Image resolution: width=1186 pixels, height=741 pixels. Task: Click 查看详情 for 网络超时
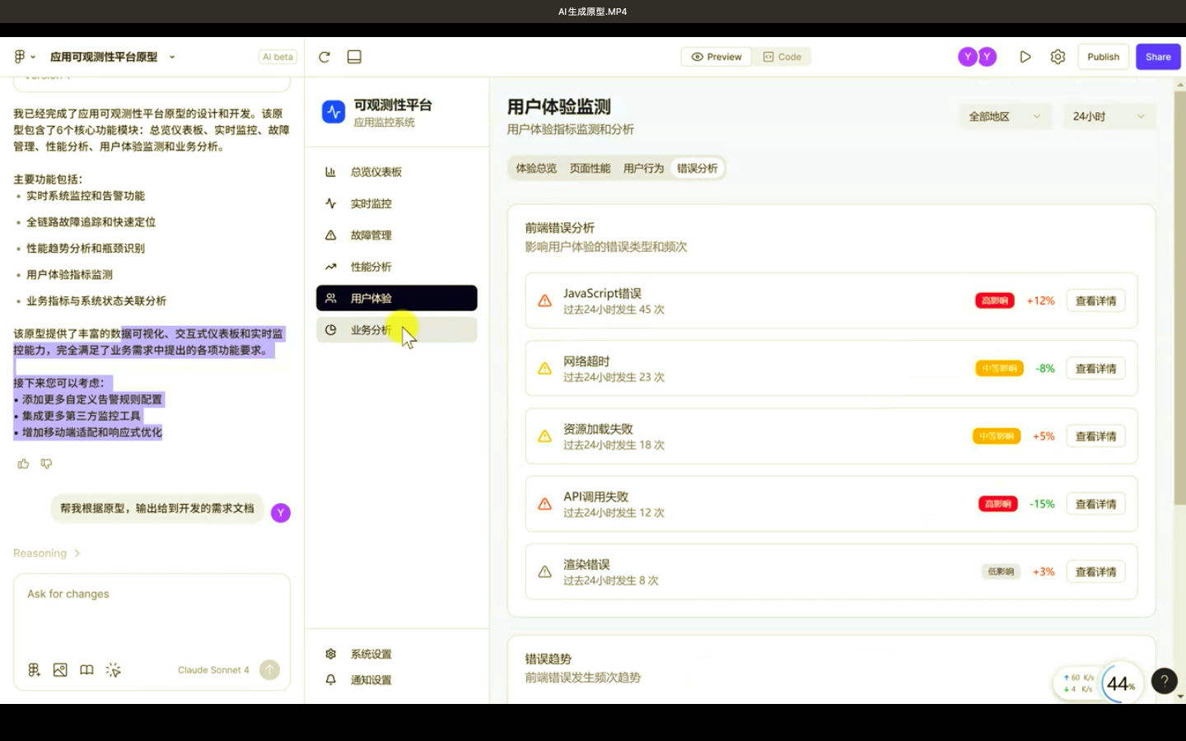[x=1095, y=369]
